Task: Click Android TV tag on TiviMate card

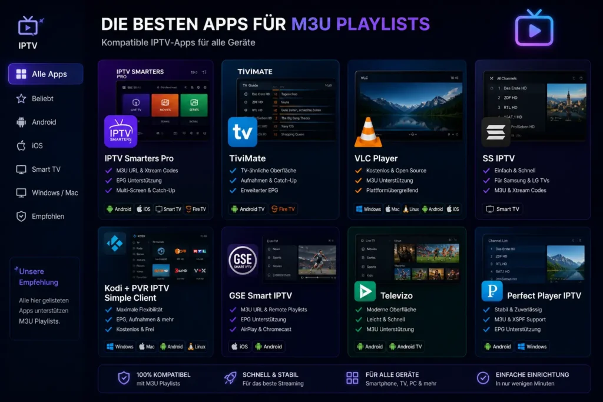Action: pos(248,209)
